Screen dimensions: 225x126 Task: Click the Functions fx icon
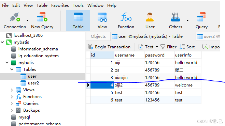click(x=18, y=97)
